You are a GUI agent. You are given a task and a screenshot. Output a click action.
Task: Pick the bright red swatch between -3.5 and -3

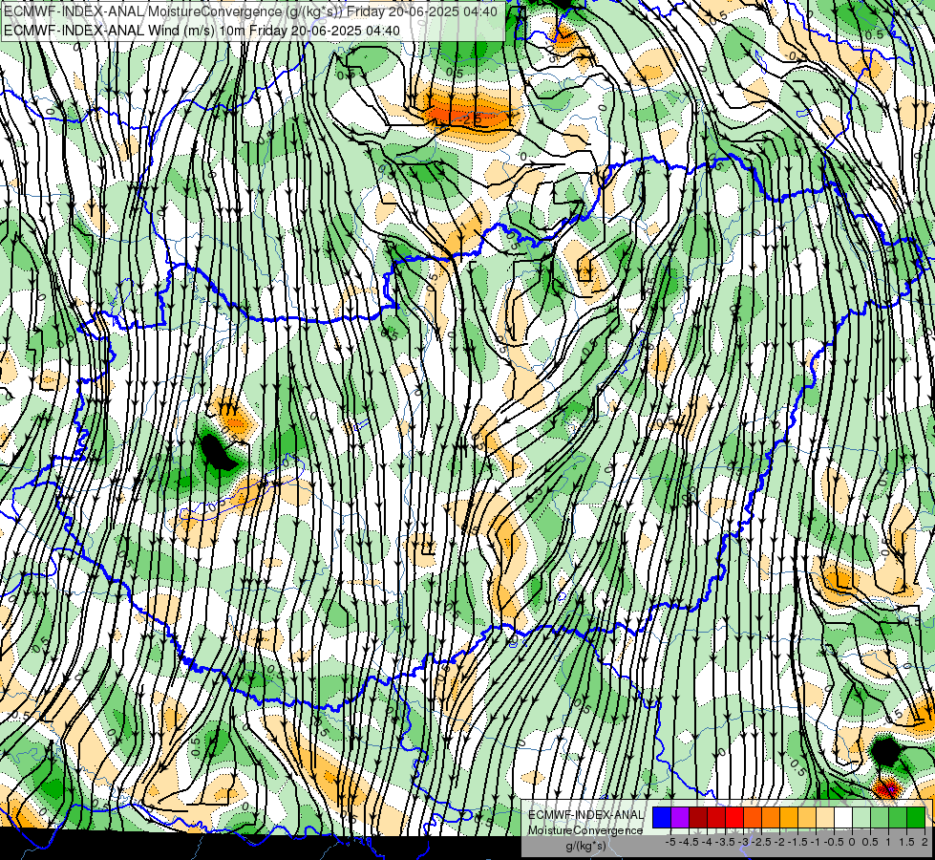[734, 817]
